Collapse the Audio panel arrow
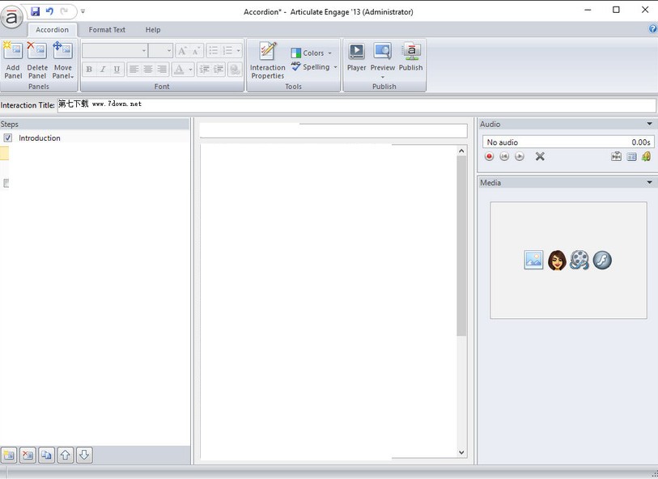 pyautogui.click(x=650, y=124)
